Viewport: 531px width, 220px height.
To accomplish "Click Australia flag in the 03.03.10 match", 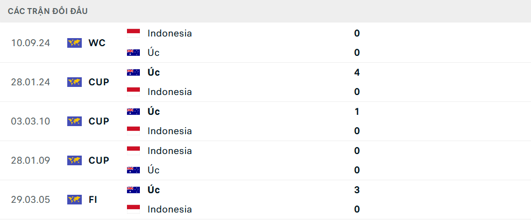I will click(133, 112).
